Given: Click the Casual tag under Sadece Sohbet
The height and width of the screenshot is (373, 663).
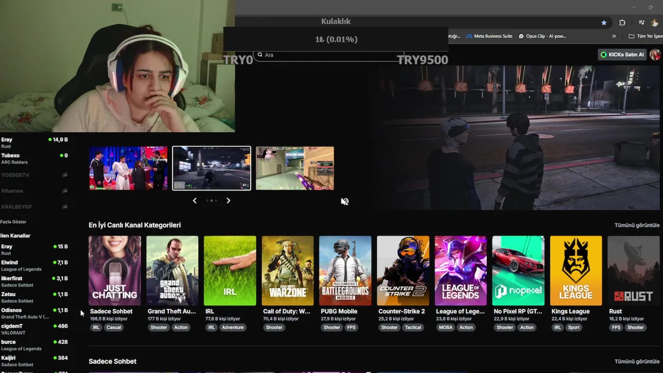Looking at the screenshot, I should [x=113, y=327].
